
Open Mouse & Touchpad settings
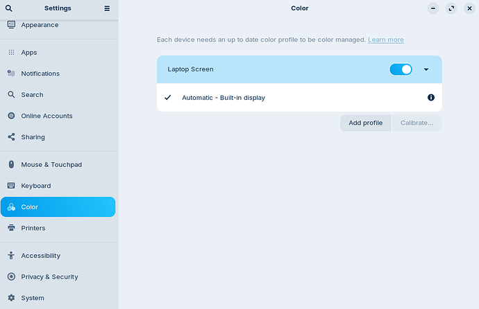tap(51, 165)
